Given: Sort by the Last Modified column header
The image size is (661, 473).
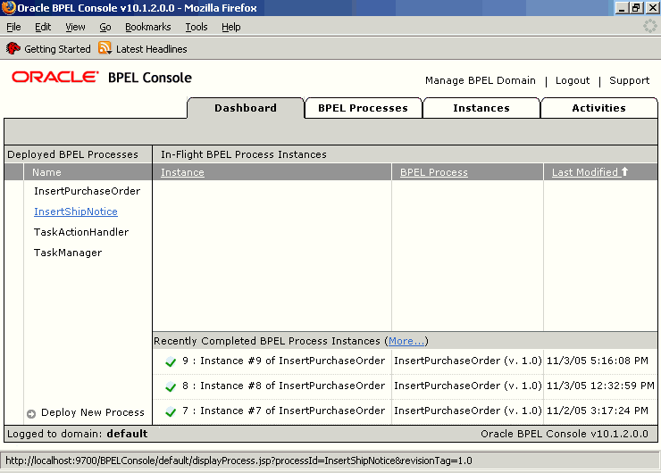Looking at the screenshot, I should [x=585, y=172].
